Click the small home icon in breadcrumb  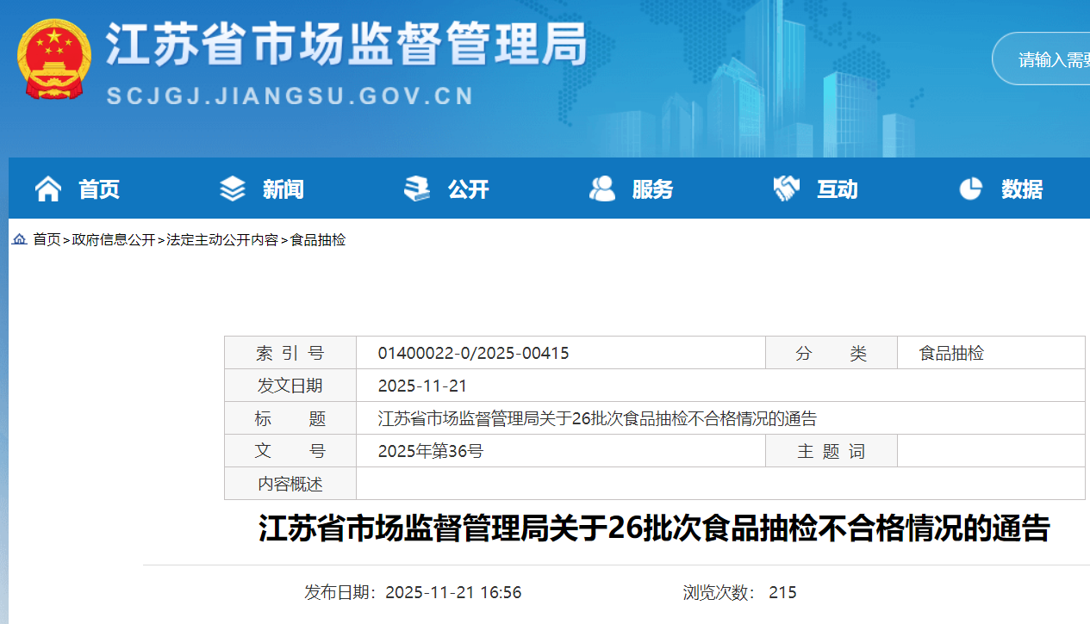pyautogui.click(x=19, y=240)
